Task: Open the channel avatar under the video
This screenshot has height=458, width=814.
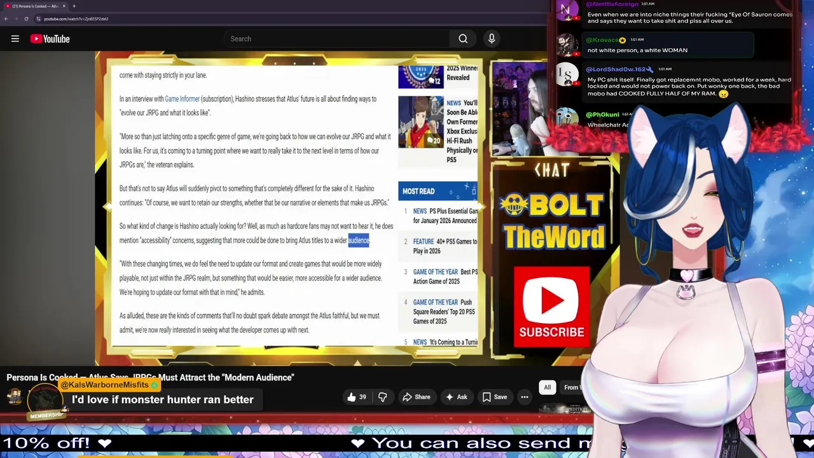Action: point(14,397)
